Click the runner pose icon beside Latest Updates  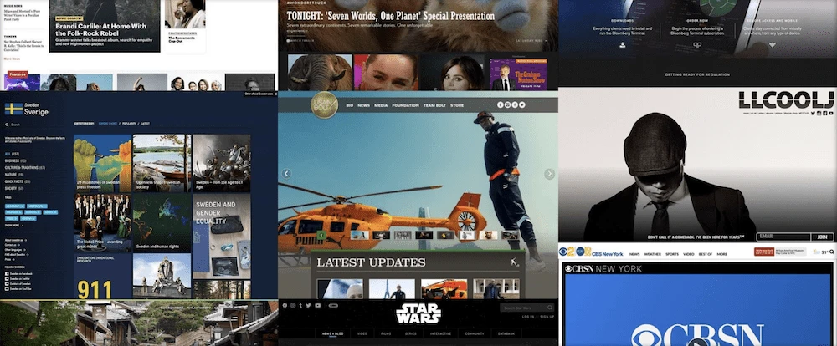click(x=514, y=262)
